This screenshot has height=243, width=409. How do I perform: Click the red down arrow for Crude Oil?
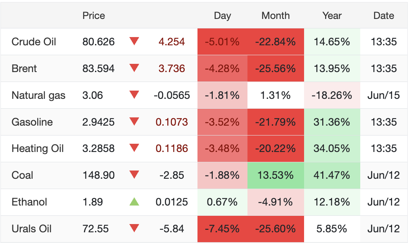click(x=134, y=41)
